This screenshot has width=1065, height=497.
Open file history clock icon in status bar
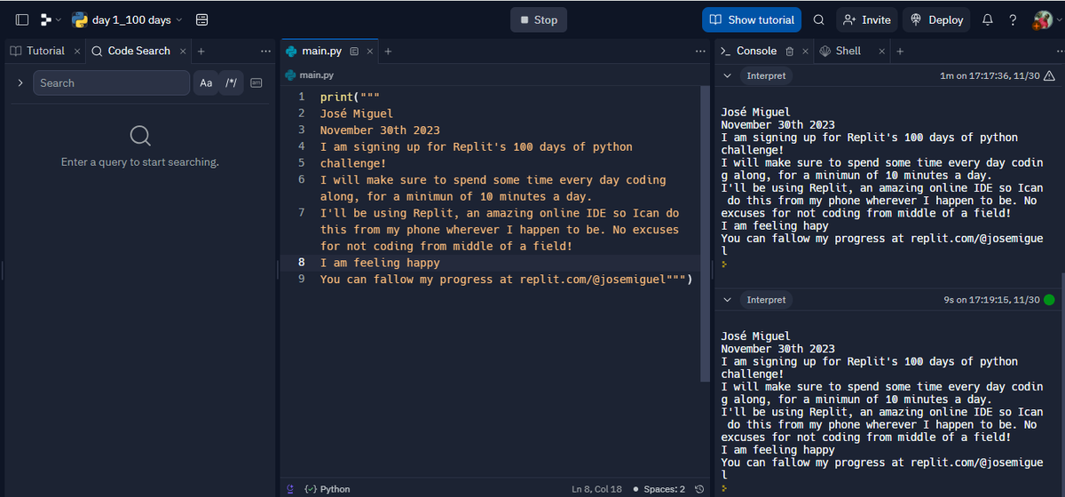click(x=699, y=489)
